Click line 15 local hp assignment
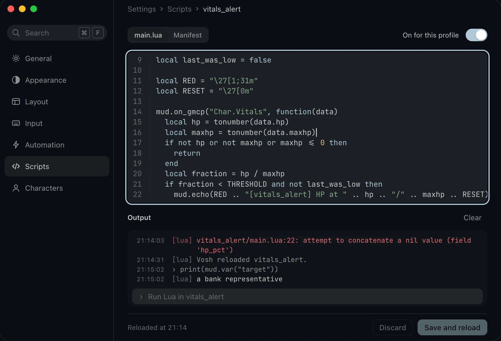The height and width of the screenshot is (341, 501). click(227, 122)
